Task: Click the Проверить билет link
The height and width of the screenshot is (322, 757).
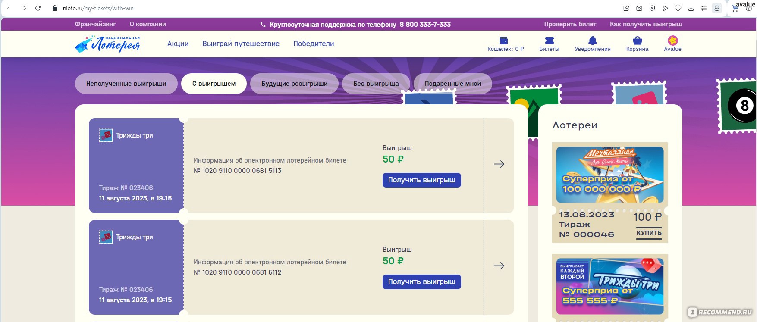Action: pos(570,24)
